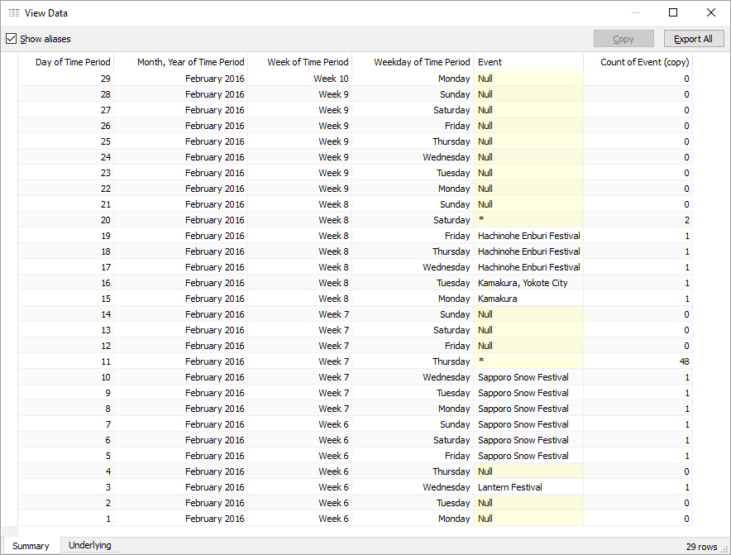Click the row selector for day 29
Image resolution: width=731 pixels, height=555 pixels.
coord(9,79)
